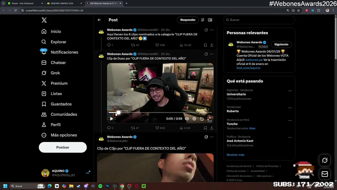
Task: Open the kick.com/aquino link
Action: [x=248, y=68]
